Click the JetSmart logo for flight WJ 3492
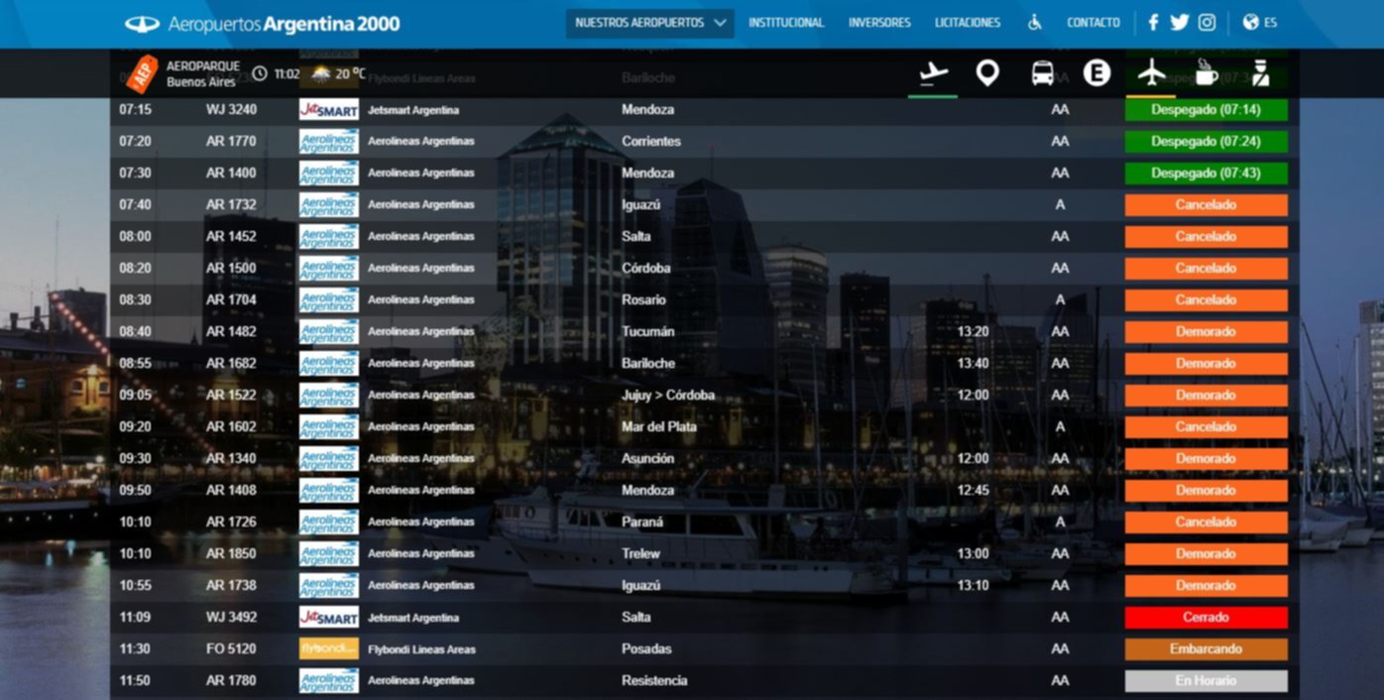This screenshot has width=1384, height=700. (x=329, y=617)
